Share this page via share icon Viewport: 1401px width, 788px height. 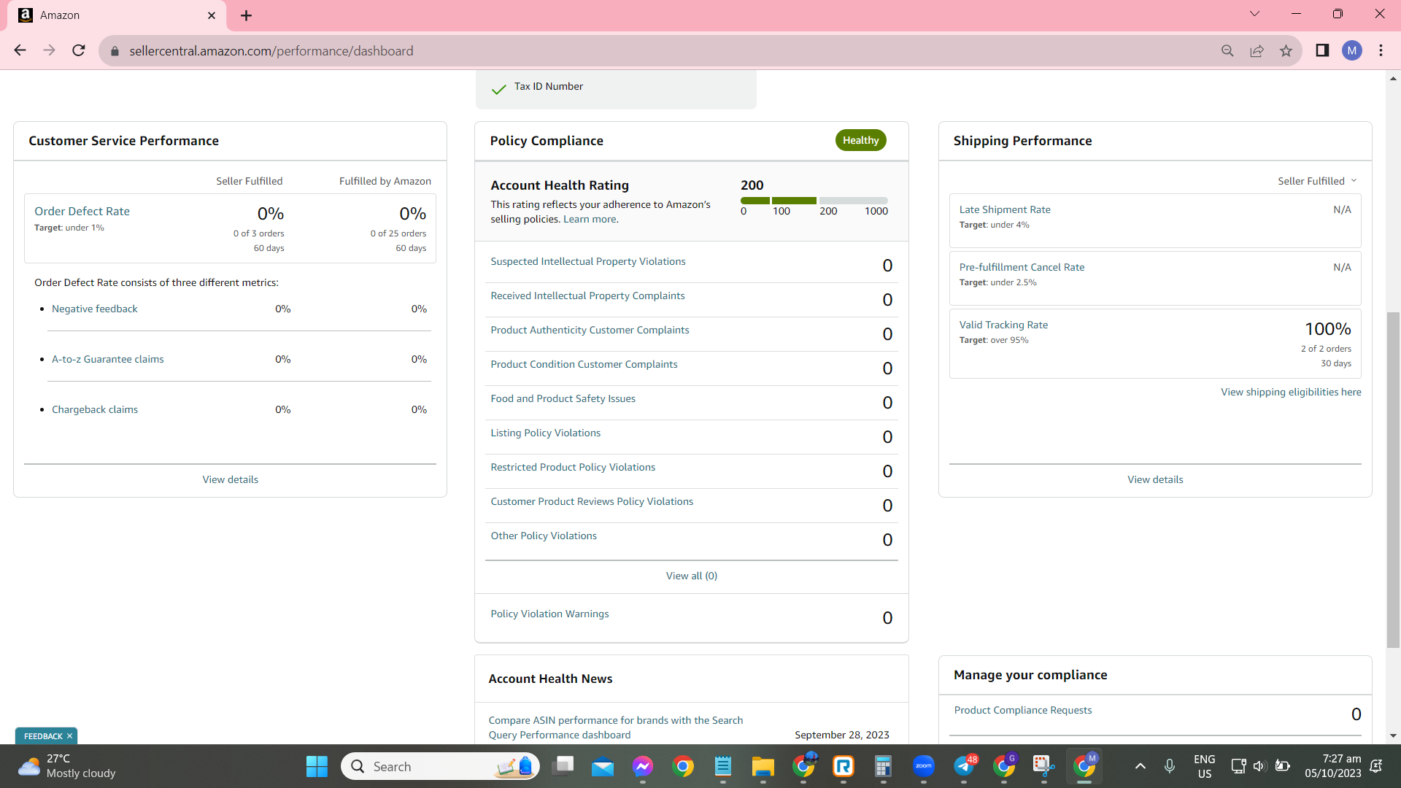coord(1257,50)
